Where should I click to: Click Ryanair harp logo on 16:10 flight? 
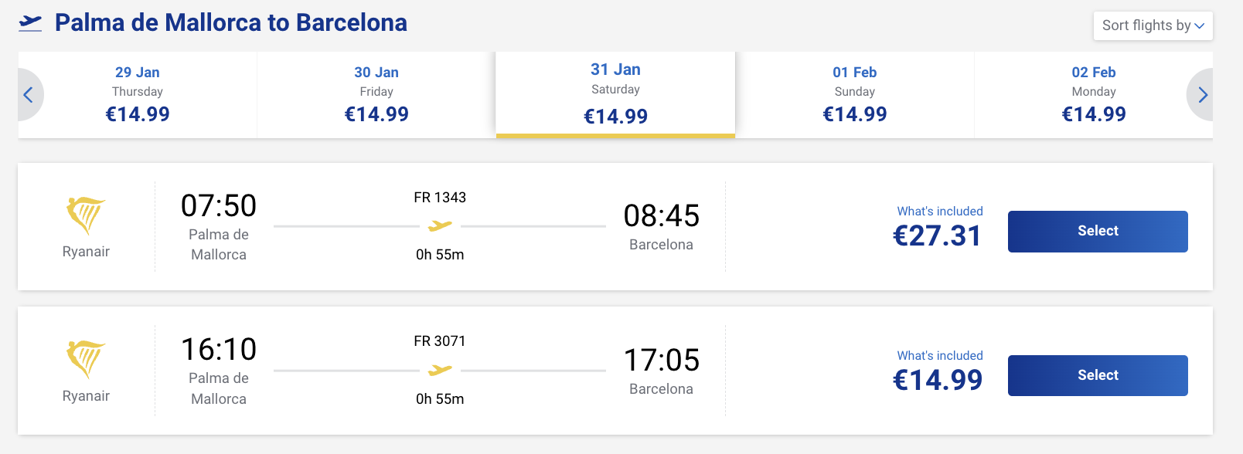tap(85, 359)
